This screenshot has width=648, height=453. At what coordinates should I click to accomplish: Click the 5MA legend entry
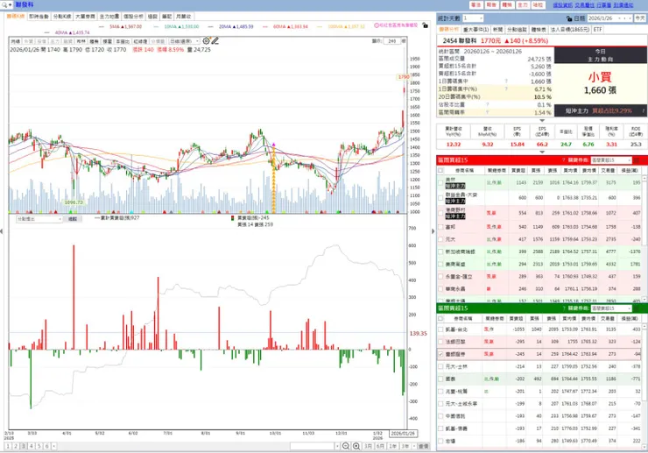coord(125,26)
